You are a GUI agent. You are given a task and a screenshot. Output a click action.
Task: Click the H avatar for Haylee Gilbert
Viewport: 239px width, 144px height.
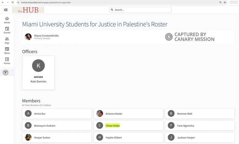pos(100,137)
